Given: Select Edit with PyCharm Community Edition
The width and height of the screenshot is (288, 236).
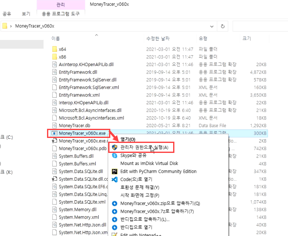Looking at the screenshot, I should tap(158, 172).
